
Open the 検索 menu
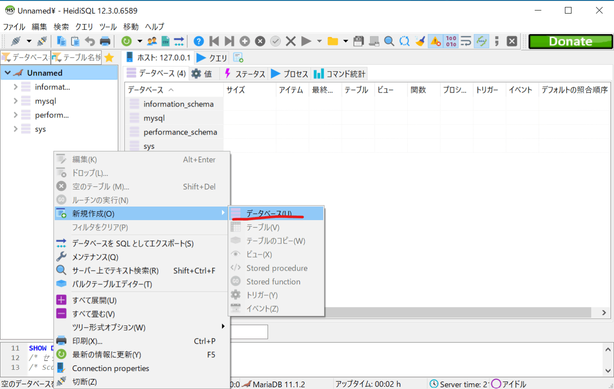[61, 26]
